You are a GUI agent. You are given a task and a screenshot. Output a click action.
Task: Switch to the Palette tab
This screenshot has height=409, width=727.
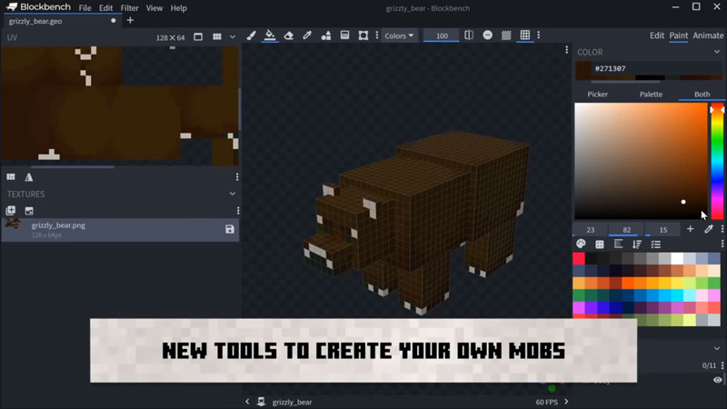click(651, 95)
